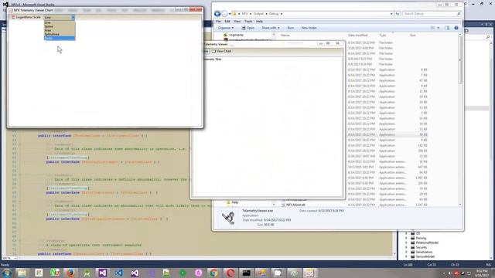Click the Explorer forward navigation arrow

coord(224,14)
